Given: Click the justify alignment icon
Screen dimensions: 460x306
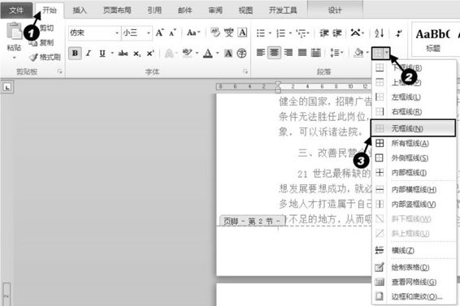Looking at the screenshot, I should pos(302,53).
